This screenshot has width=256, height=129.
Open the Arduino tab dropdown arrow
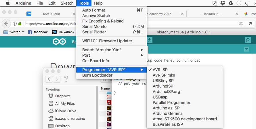point(247,49)
